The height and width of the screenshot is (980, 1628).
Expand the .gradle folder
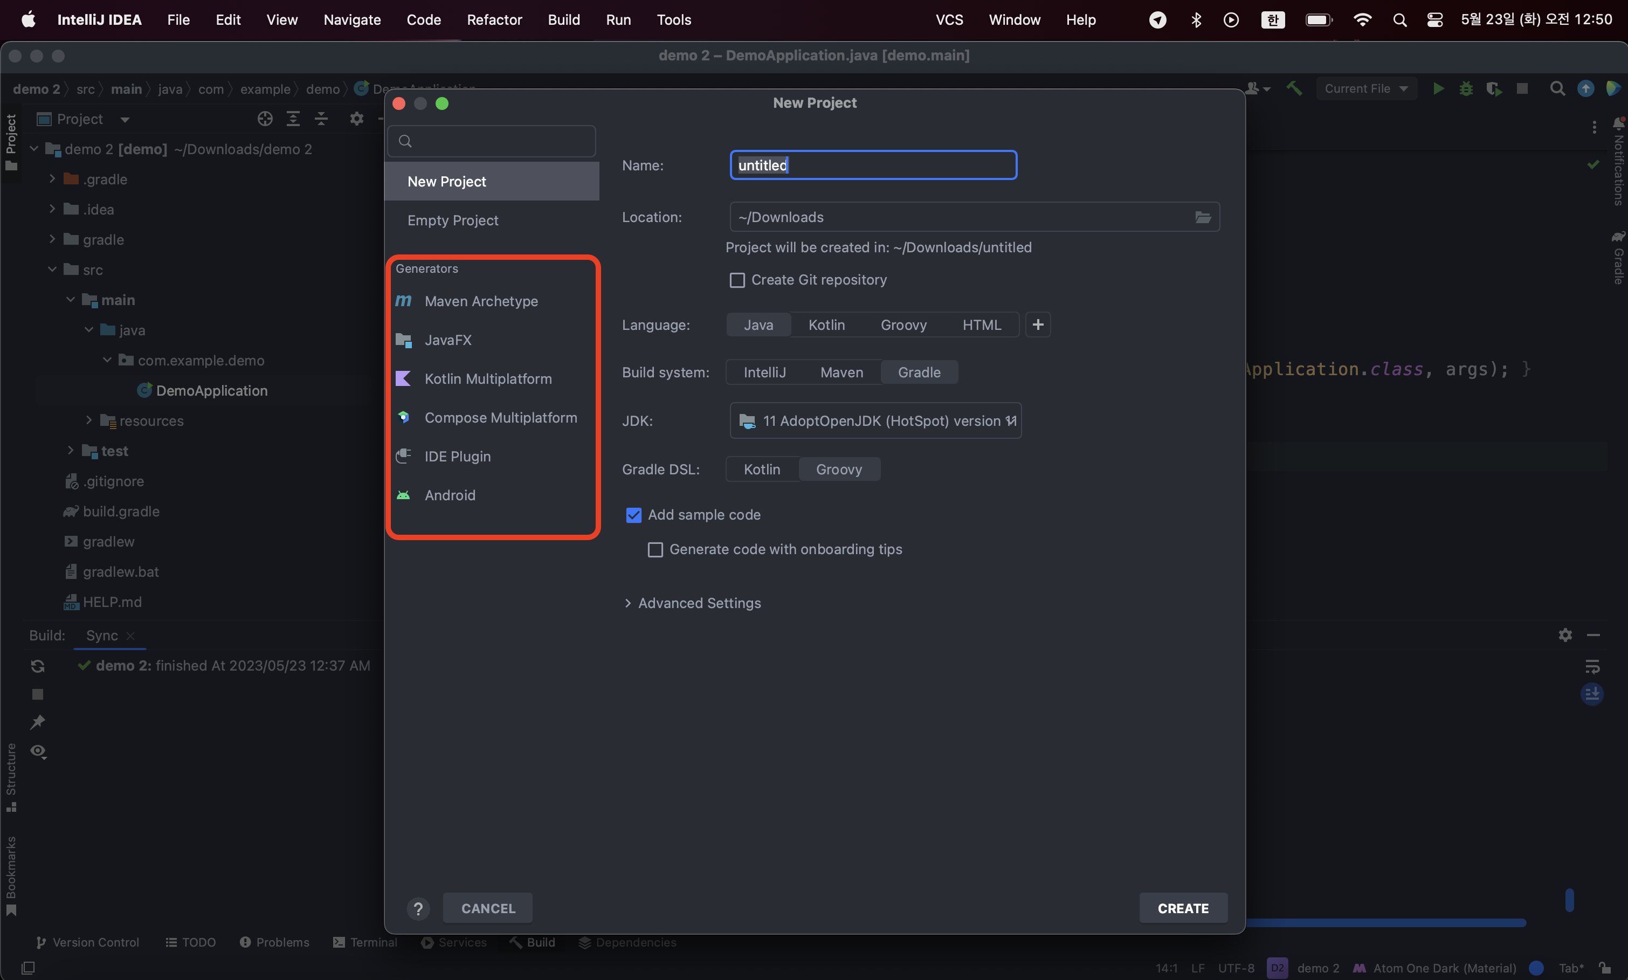click(x=52, y=179)
